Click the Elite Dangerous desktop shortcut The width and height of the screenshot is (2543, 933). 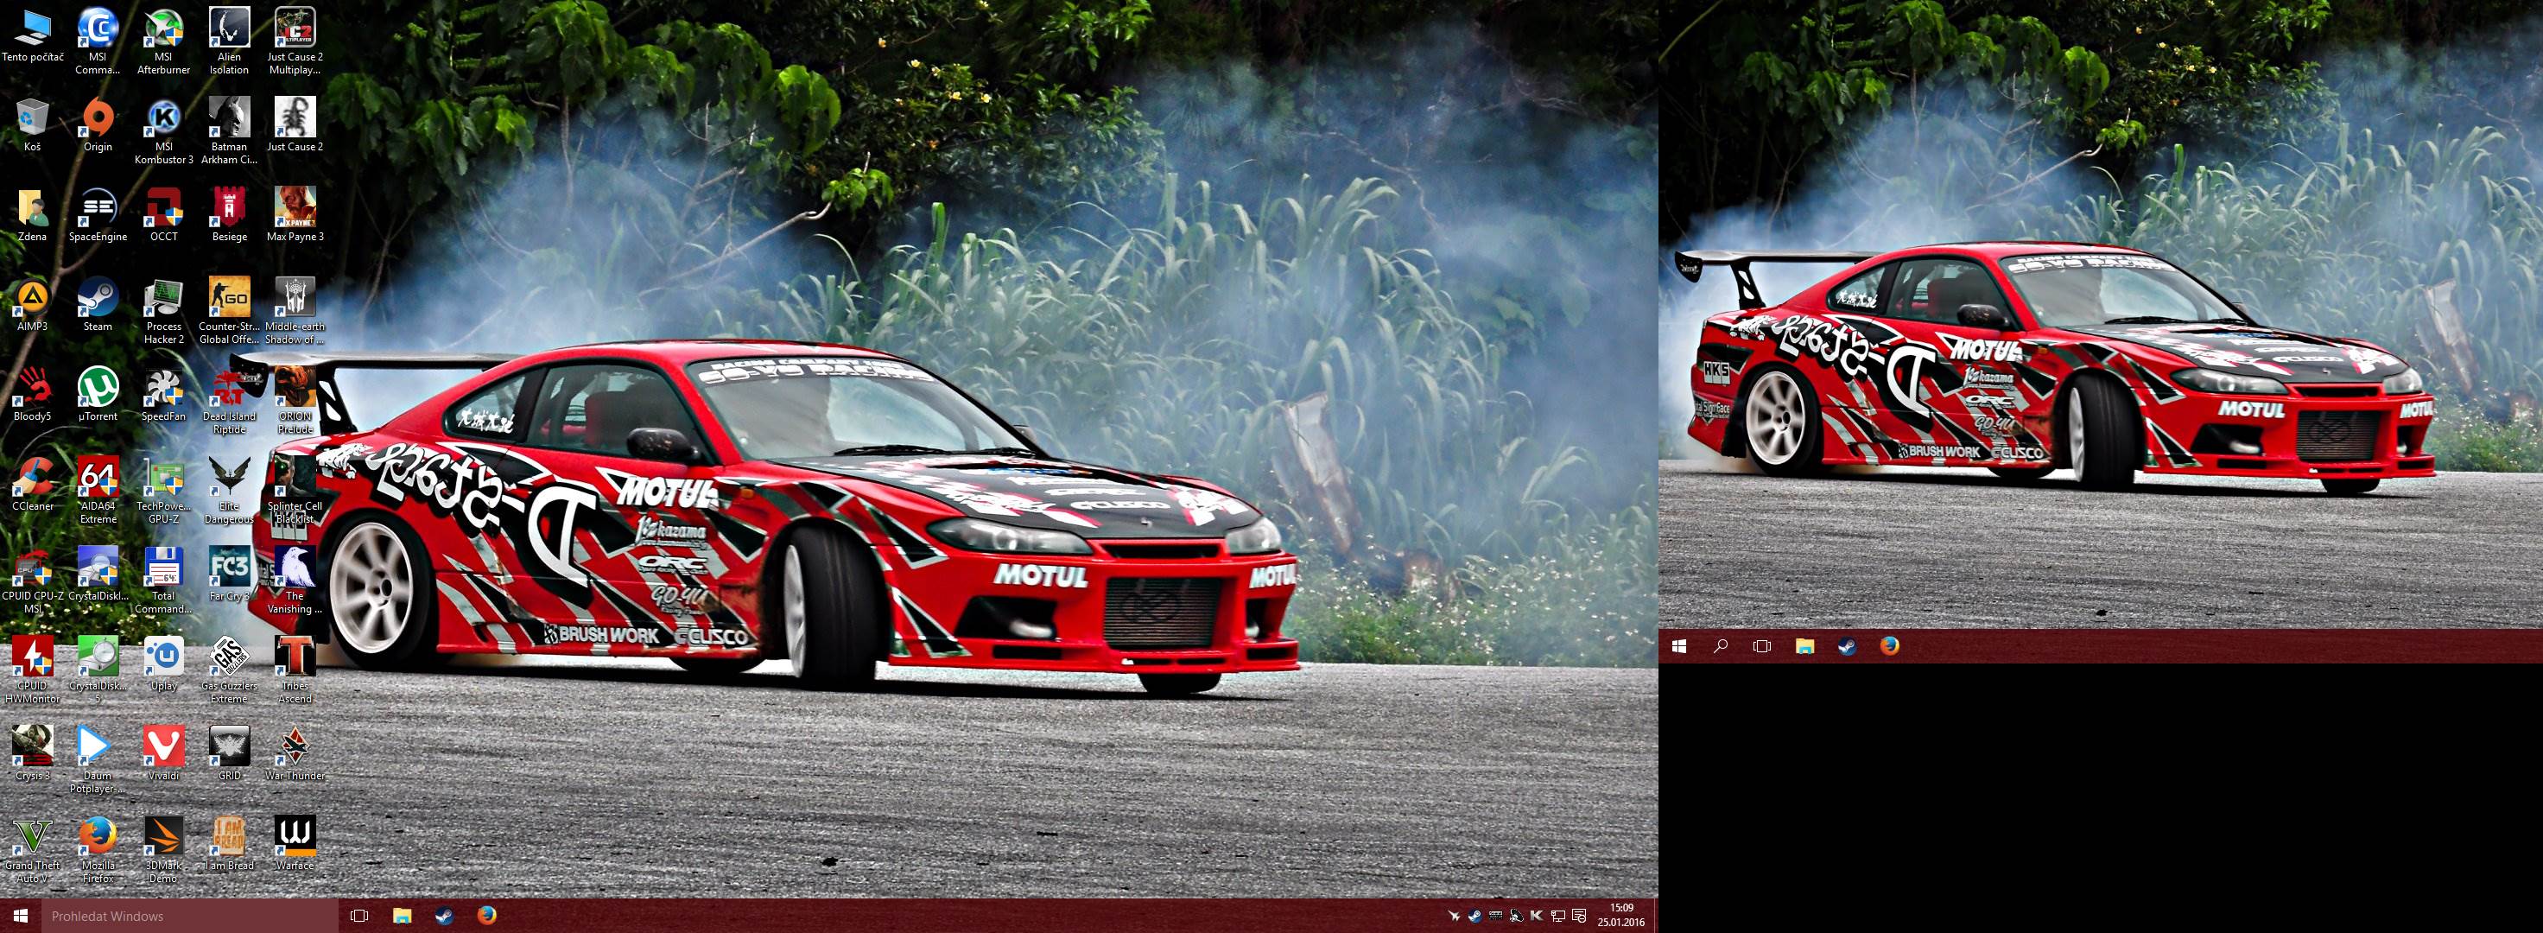(x=229, y=491)
